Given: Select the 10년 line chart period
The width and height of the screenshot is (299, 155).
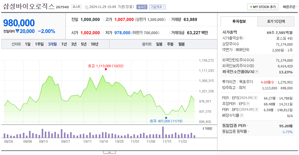Looking at the screenshot, I should [x=95, y=44].
